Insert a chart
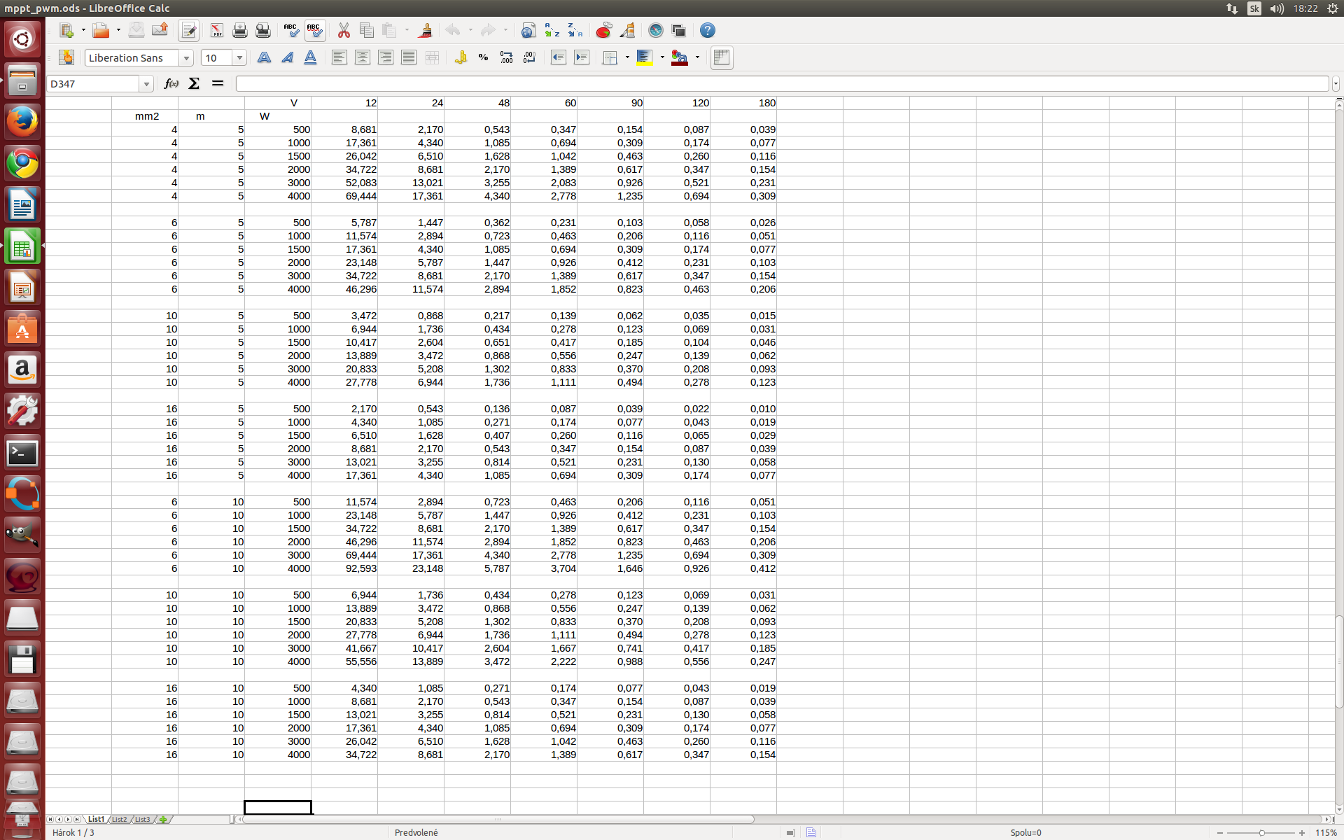This screenshot has width=1344, height=840. click(x=603, y=30)
